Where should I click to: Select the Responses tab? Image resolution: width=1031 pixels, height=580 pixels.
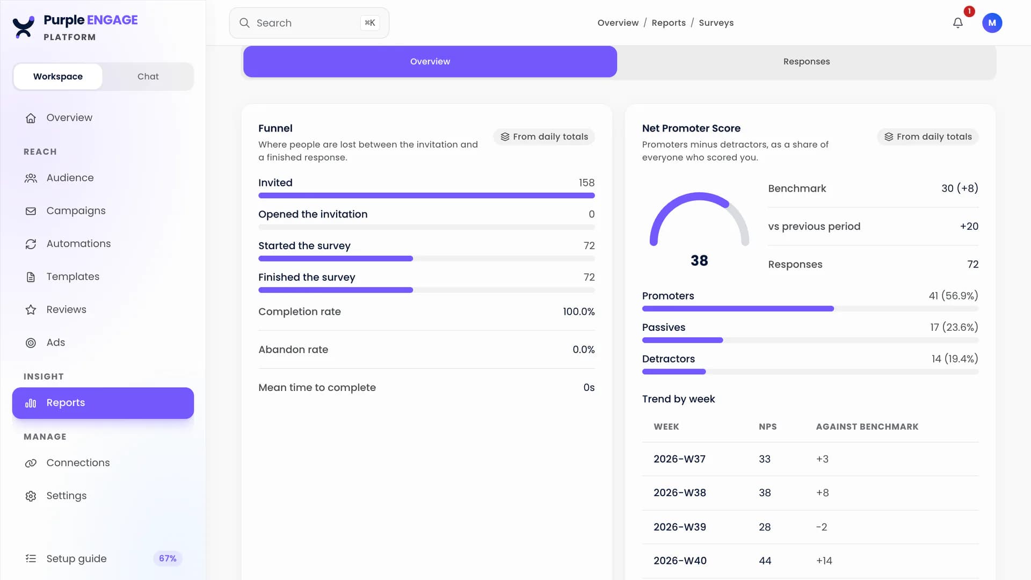[x=807, y=62]
